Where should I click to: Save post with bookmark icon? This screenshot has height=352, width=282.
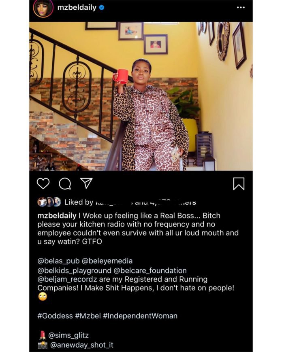click(239, 183)
